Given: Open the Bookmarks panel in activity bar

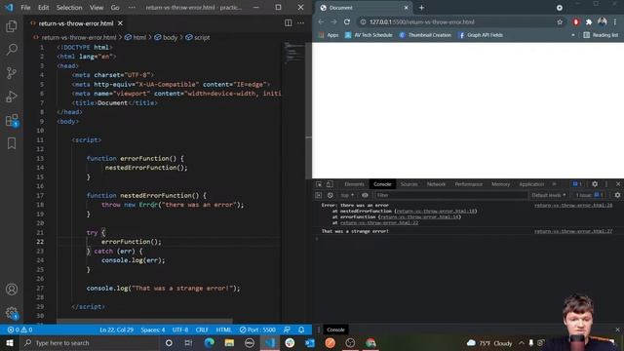Looking at the screenshot, I should pos(12,143).
